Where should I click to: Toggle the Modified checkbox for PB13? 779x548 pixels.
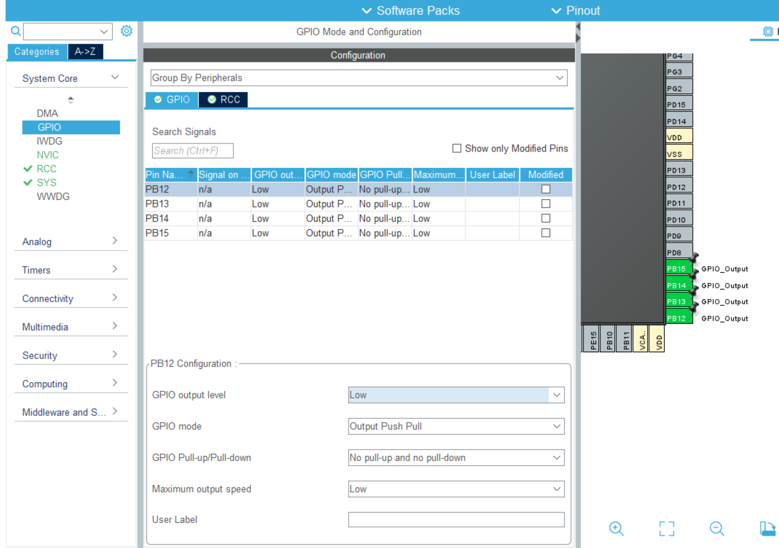546,203
